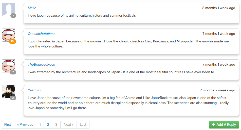Click the green Add A Reply button

click(x=224, y=125)
